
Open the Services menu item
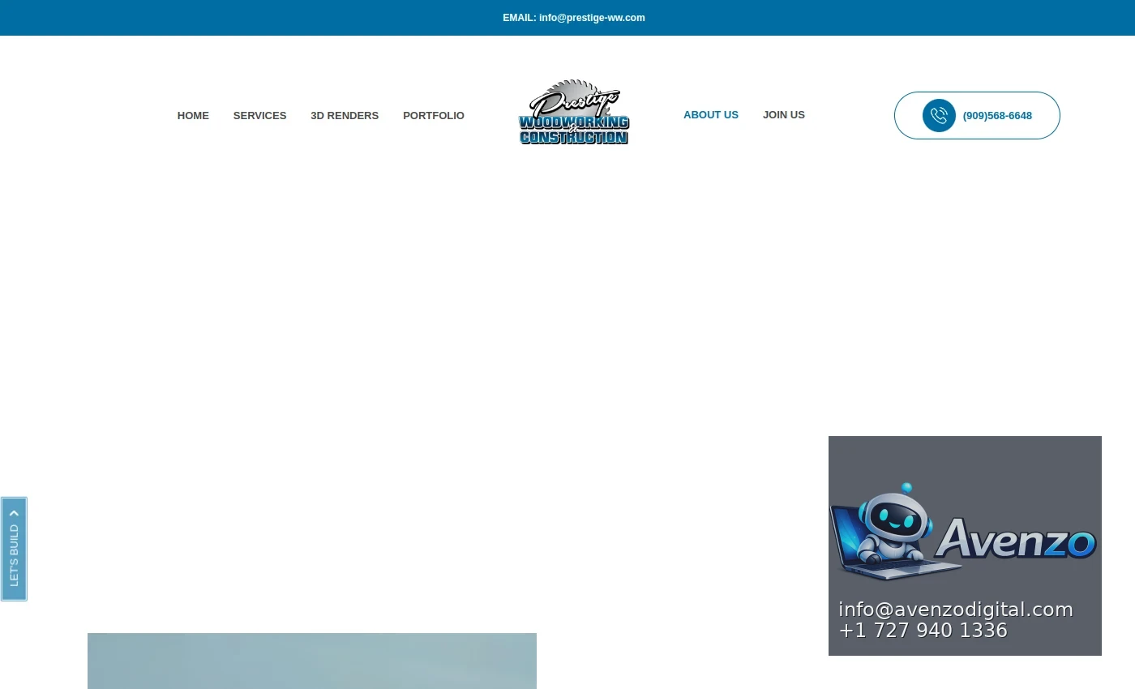point(259,115)
